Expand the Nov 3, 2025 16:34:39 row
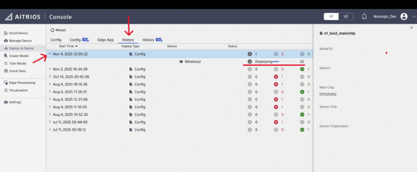 (x=50, y=69)
